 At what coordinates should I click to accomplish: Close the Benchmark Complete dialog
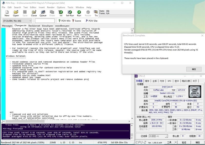pos(202,35)
